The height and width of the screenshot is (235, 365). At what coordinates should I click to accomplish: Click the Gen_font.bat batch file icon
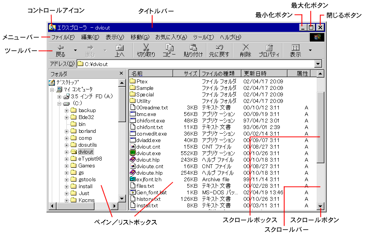[133, 192]
